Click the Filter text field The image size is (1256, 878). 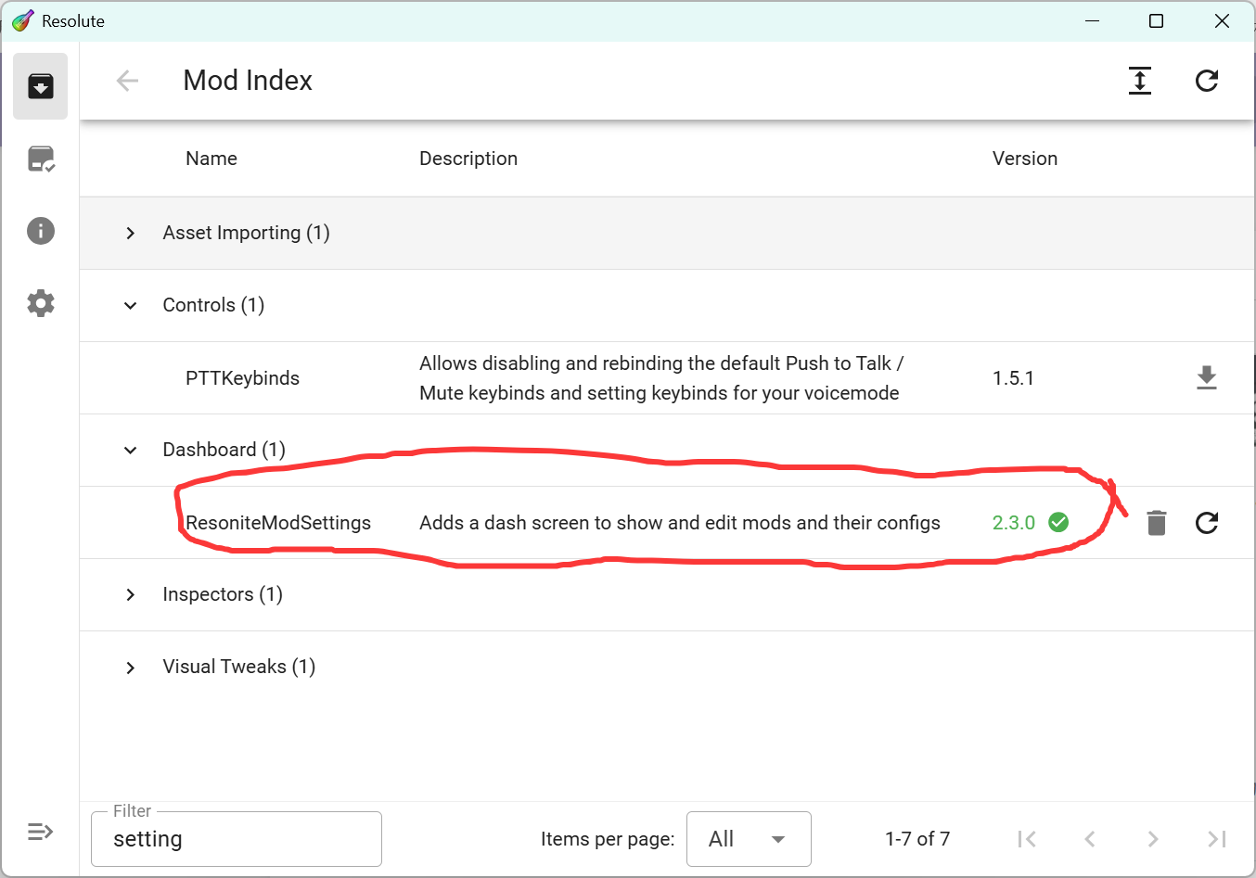point(237,839)
